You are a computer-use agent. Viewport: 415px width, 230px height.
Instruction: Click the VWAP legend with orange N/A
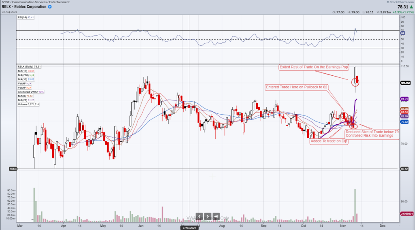[x=24, y=87]
